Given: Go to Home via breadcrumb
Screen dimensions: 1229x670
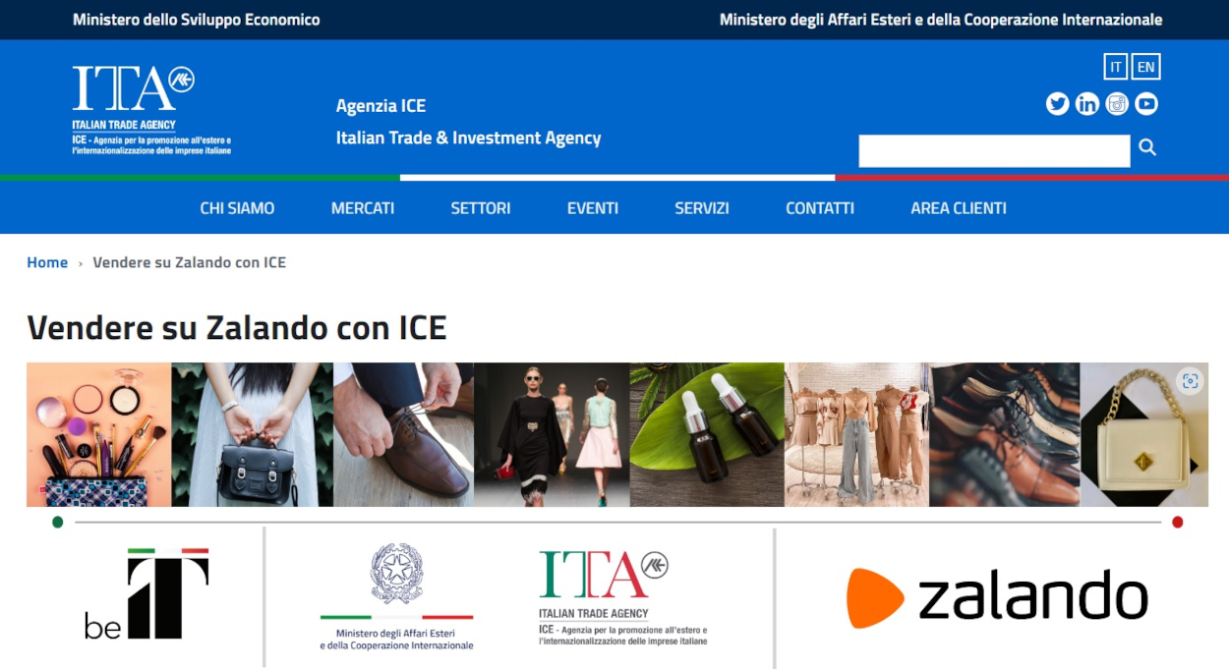Looking at the screenshot, I should tap(47, 262).
